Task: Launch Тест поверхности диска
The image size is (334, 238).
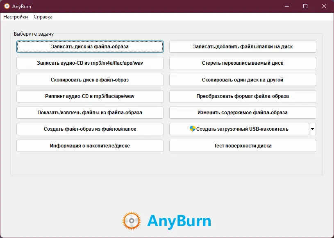Action: (x=243, y=146)
